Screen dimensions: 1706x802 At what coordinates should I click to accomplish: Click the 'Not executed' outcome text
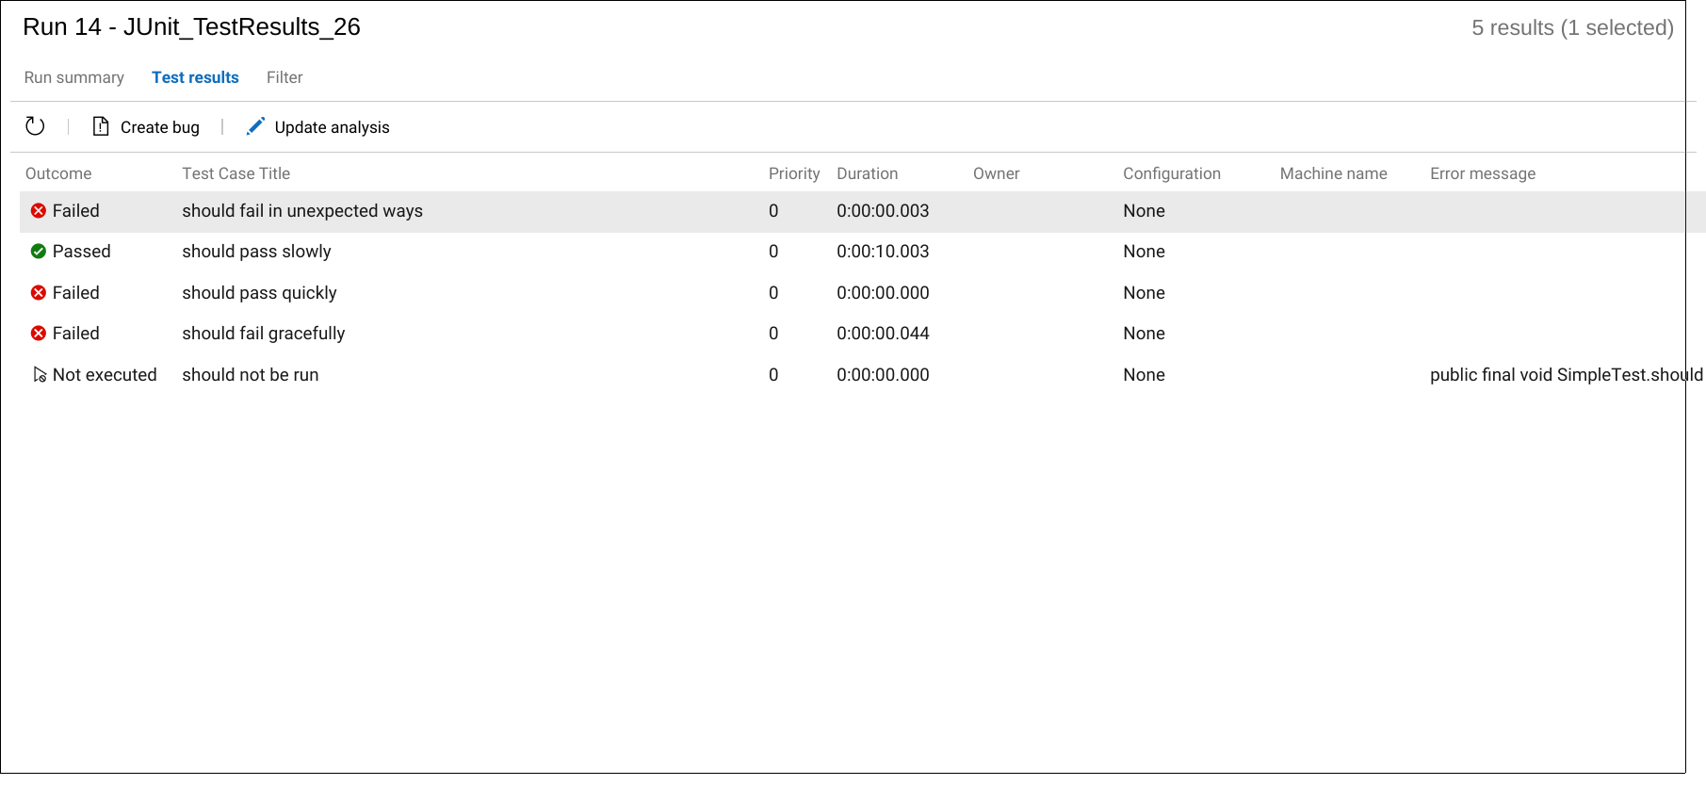click(105, 375)
